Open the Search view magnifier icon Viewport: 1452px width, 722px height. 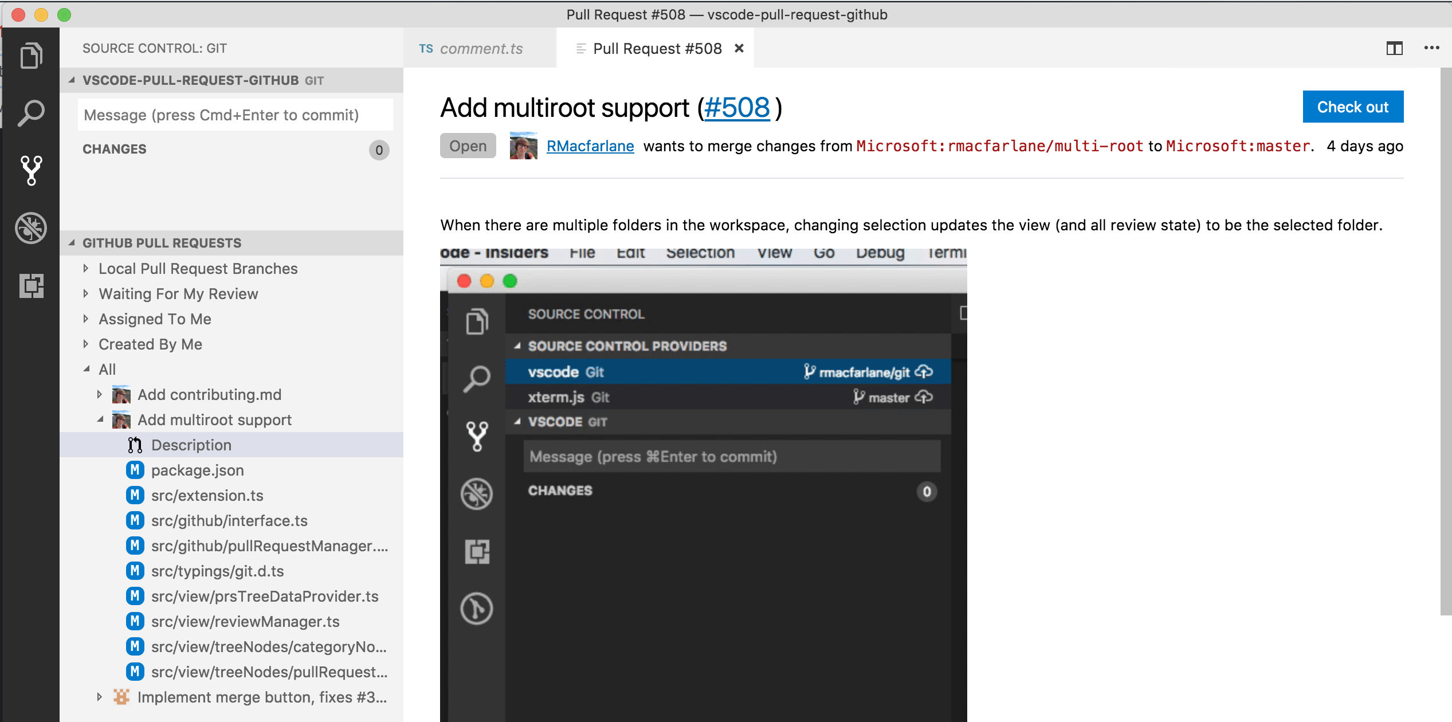pyautogui.click(x=31, y=113)
